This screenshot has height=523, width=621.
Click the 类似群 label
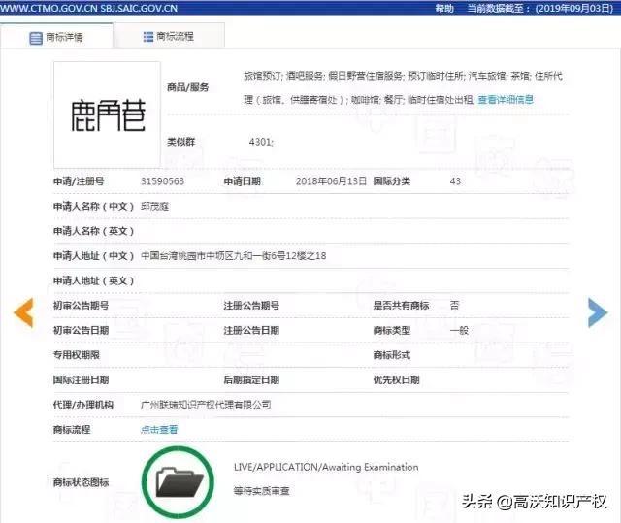coord(181,142)
